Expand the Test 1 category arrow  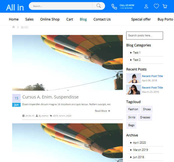pos(131,53)
